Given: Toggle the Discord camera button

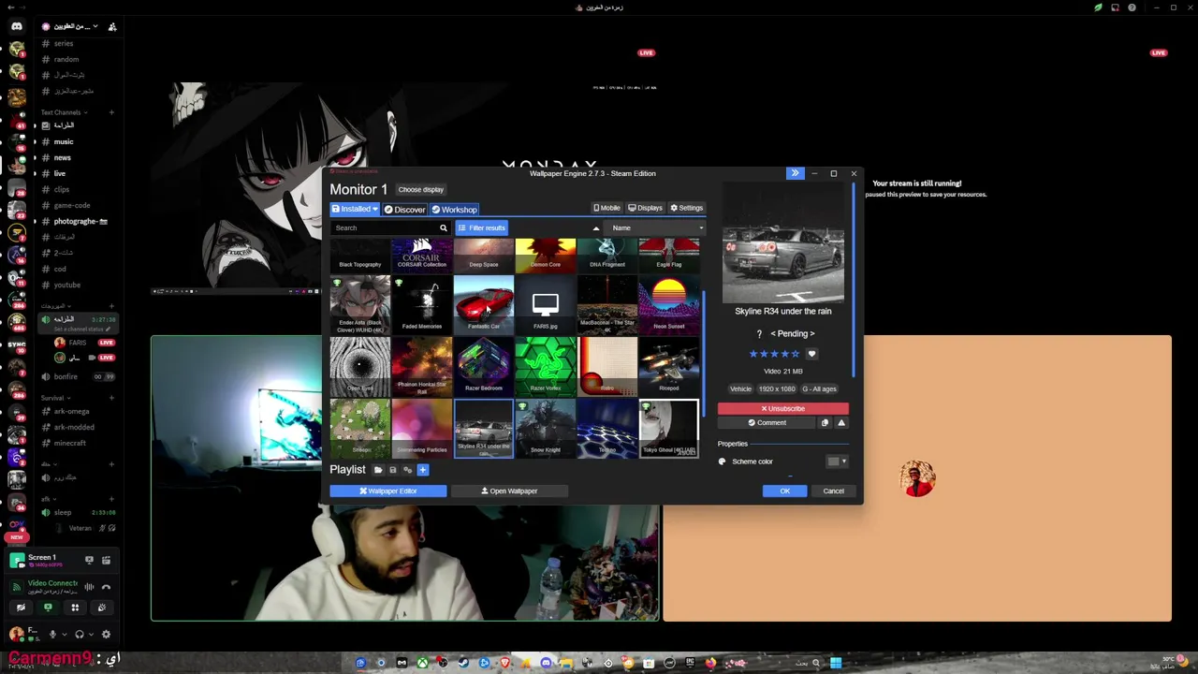Looking at the screenshot, I should tap(21, 608).
